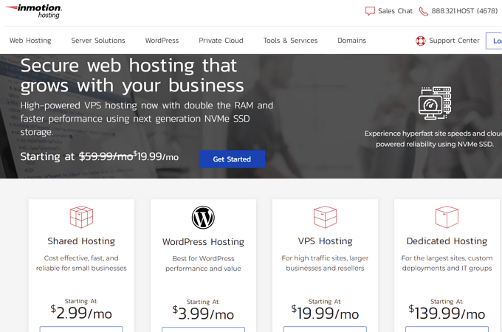Screen dimensions: 502x332
Task: Click 'For high traffic sites' description
Action: 325,263
